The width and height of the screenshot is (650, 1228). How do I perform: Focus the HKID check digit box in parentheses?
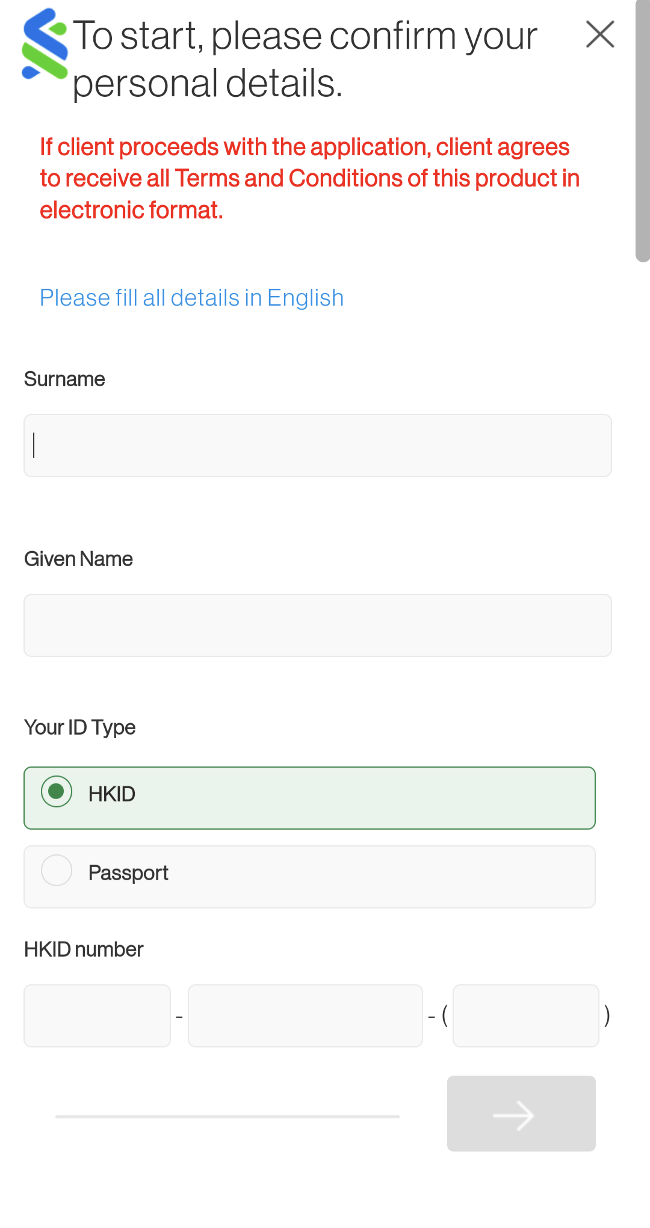click(x=526, y=1016)
